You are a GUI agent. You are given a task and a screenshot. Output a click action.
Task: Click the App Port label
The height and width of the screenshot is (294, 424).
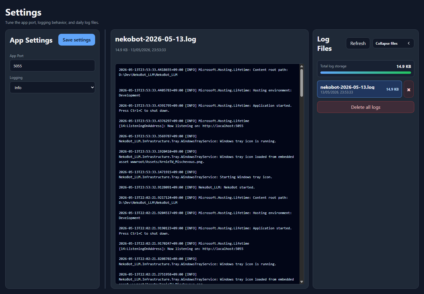[x=16, y=56]
